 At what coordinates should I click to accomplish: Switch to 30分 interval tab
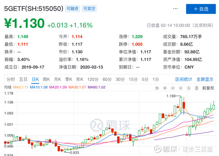coord(120,79)
